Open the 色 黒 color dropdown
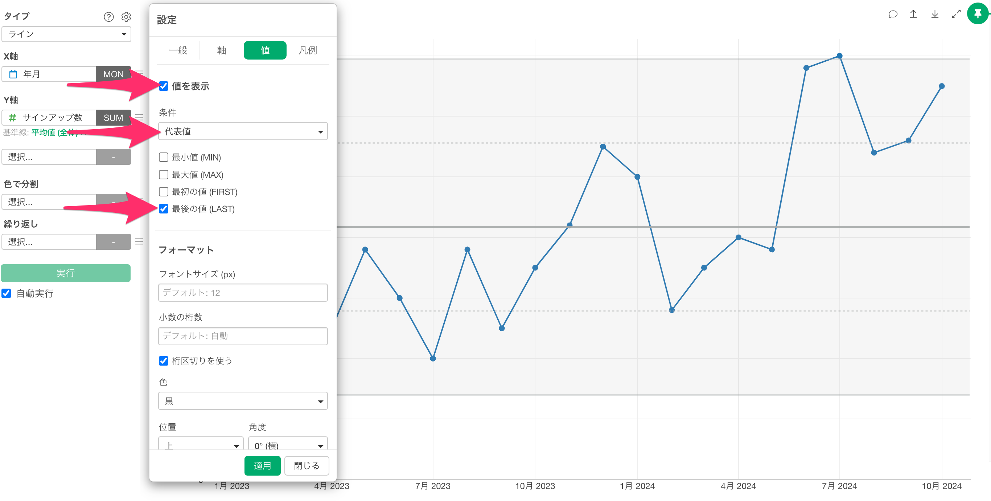This screenshot has height=501, width=991. (243, 401)
